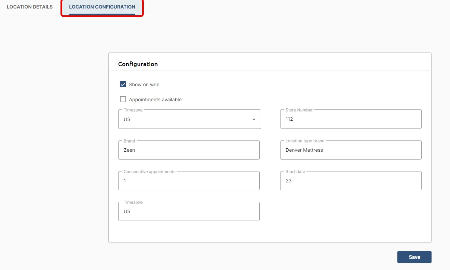
Task: Uncheck the Show on web checkbox
Action: click(x=123, y=84)
